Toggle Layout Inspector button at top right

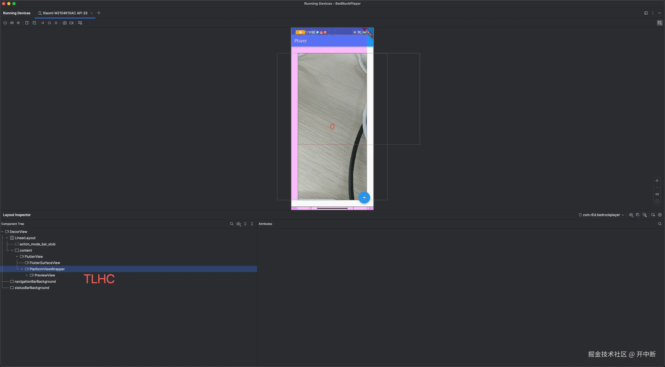point(660,23)
